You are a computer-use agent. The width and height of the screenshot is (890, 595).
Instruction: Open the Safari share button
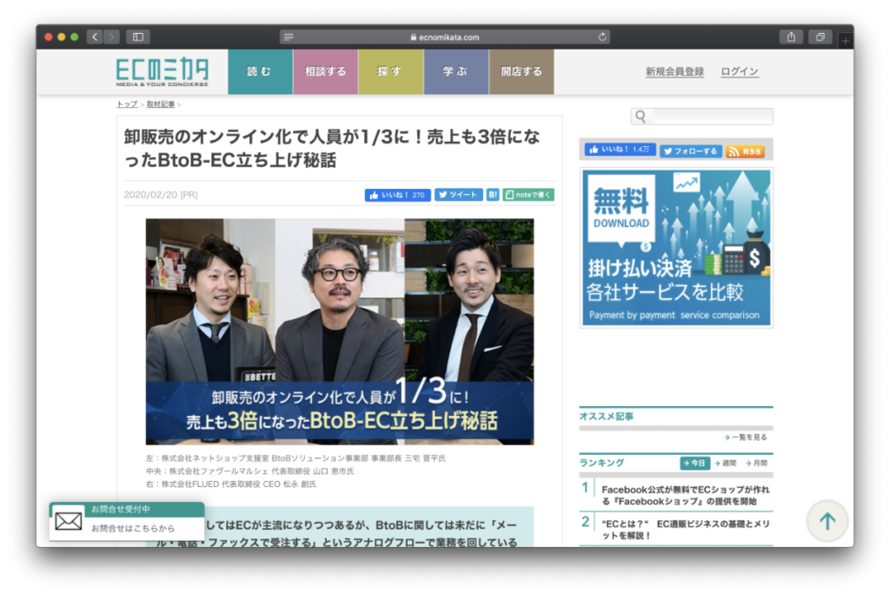pyautogui.click(x=791, y=37)
